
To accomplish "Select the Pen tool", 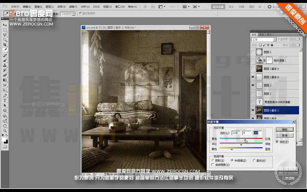I will (x=5, y=96).
